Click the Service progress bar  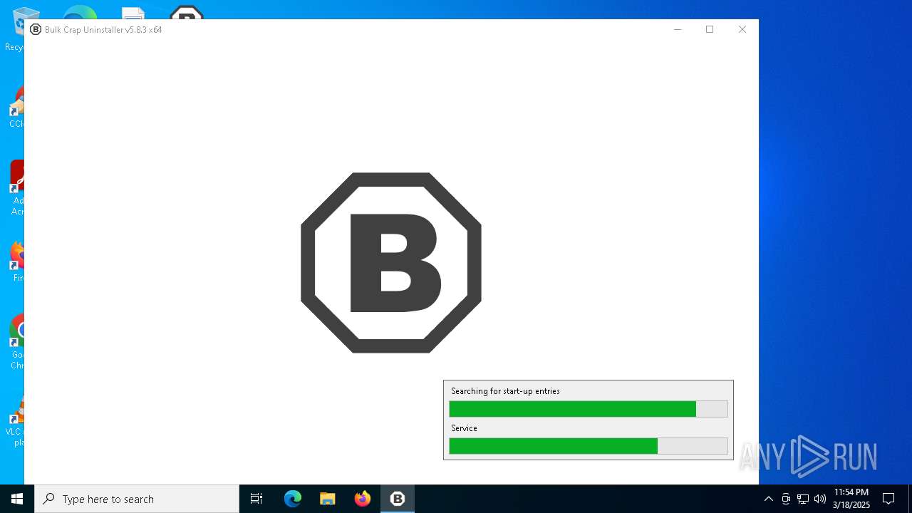pos(589,446)
